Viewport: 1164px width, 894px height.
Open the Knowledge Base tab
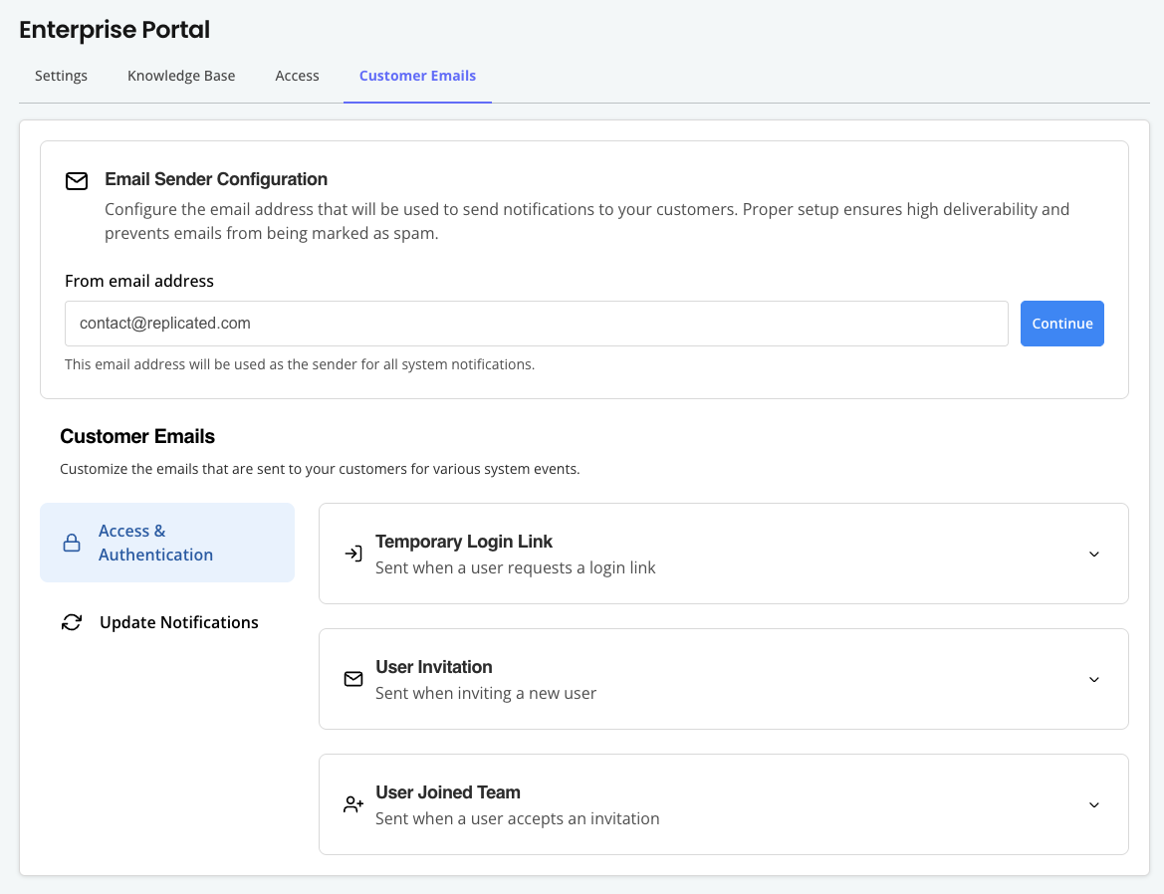click(x=181, y=76)
